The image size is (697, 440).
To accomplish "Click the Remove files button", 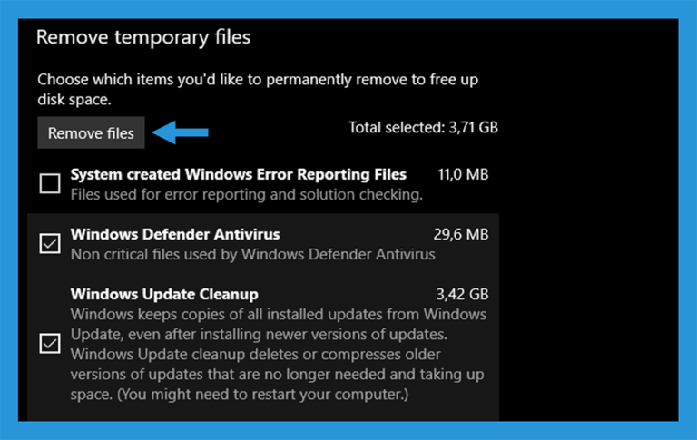I will click(91, 132).
